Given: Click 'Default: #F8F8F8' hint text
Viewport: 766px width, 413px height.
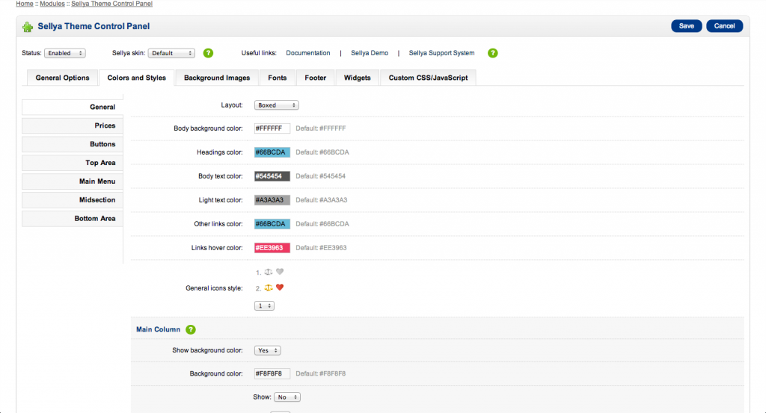Looking at the screenshot, I should point(320,373).
